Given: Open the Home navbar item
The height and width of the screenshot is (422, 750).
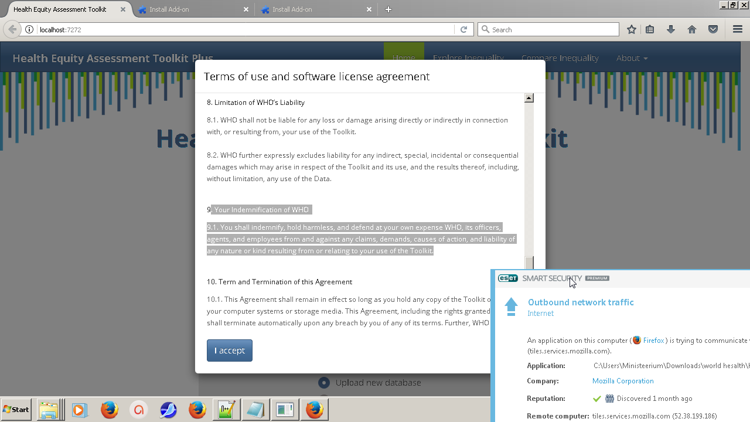Looking at the screenshot, I should [x=404, y=58].
